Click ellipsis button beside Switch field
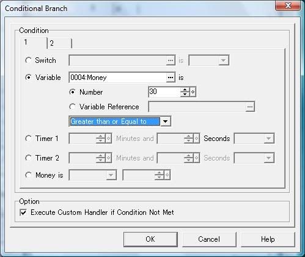Viewport: 305px width, 257px height. [x=171, y=60]
